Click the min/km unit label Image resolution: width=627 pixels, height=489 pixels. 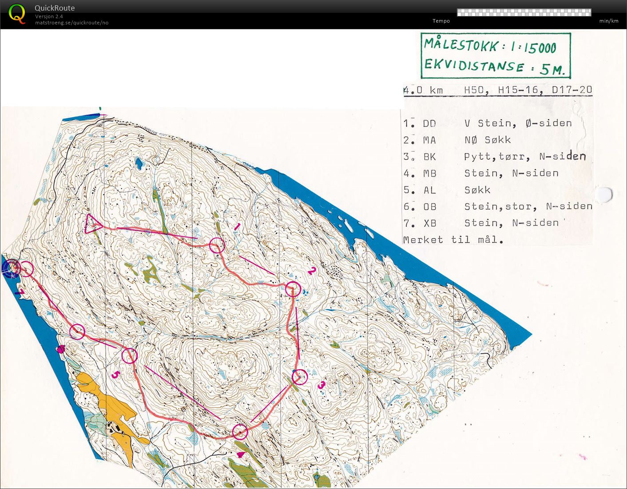[609, 21]
